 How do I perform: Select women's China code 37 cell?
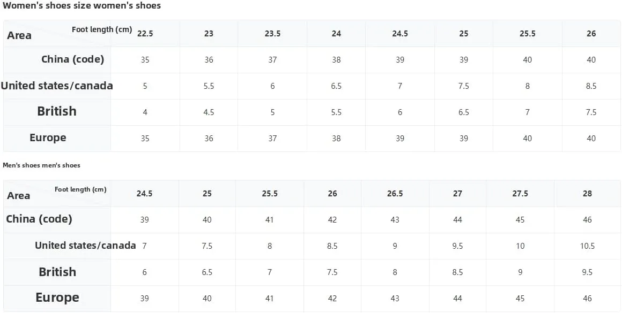click(x=272, y=60)
